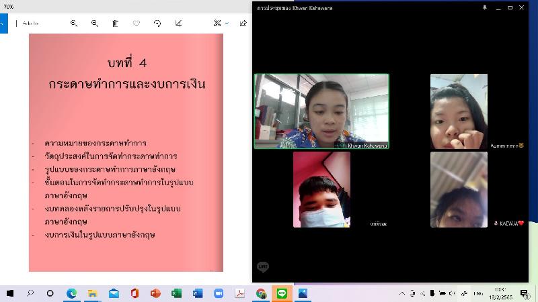Viewport: 538px width, 302px height.
Task: Open the language input indicator
Action: click(478, 293)
